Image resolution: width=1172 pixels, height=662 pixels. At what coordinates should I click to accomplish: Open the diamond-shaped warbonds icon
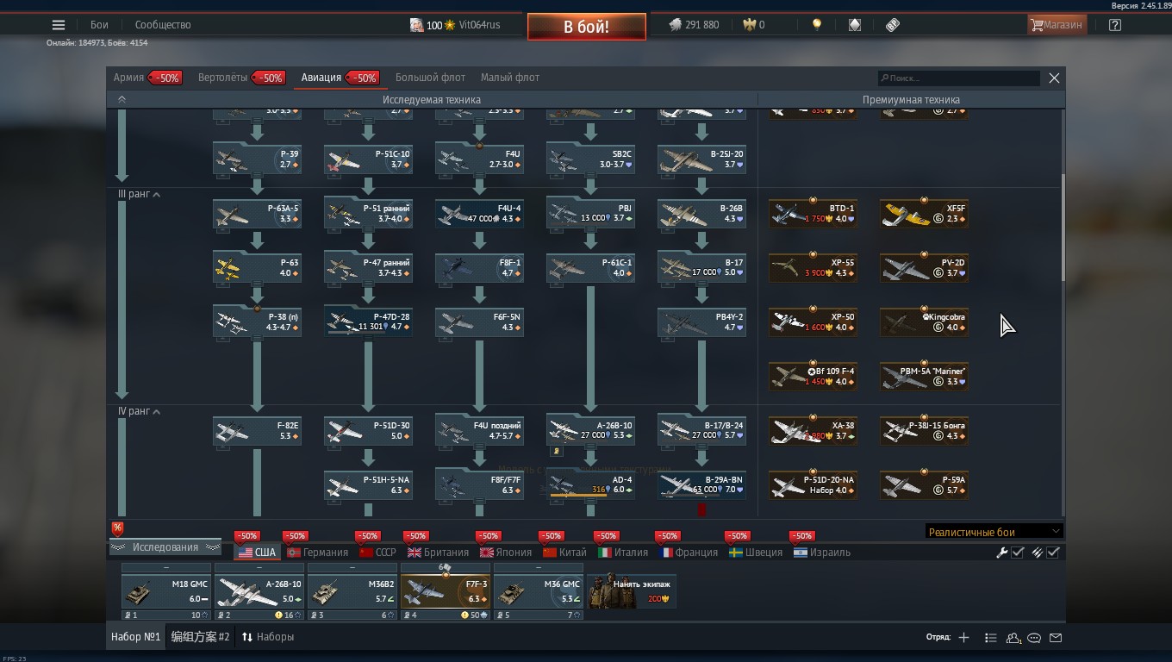tap(855, 25)
